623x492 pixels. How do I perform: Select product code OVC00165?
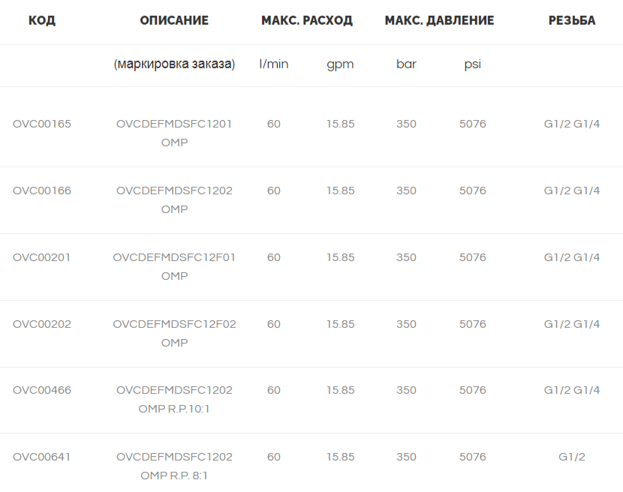pos(42,124)
